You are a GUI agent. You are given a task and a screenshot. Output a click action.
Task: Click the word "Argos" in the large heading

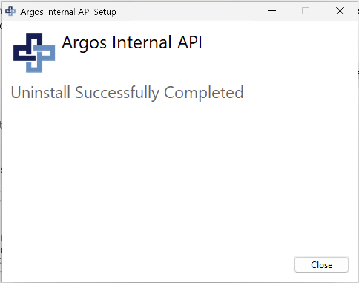point(84,43)
